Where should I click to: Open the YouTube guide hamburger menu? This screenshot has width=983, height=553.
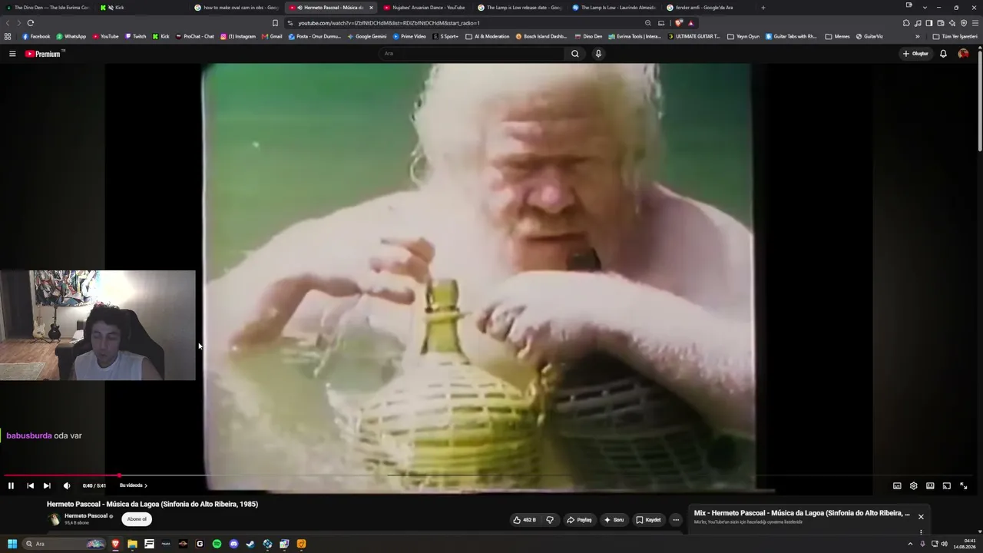12,54
